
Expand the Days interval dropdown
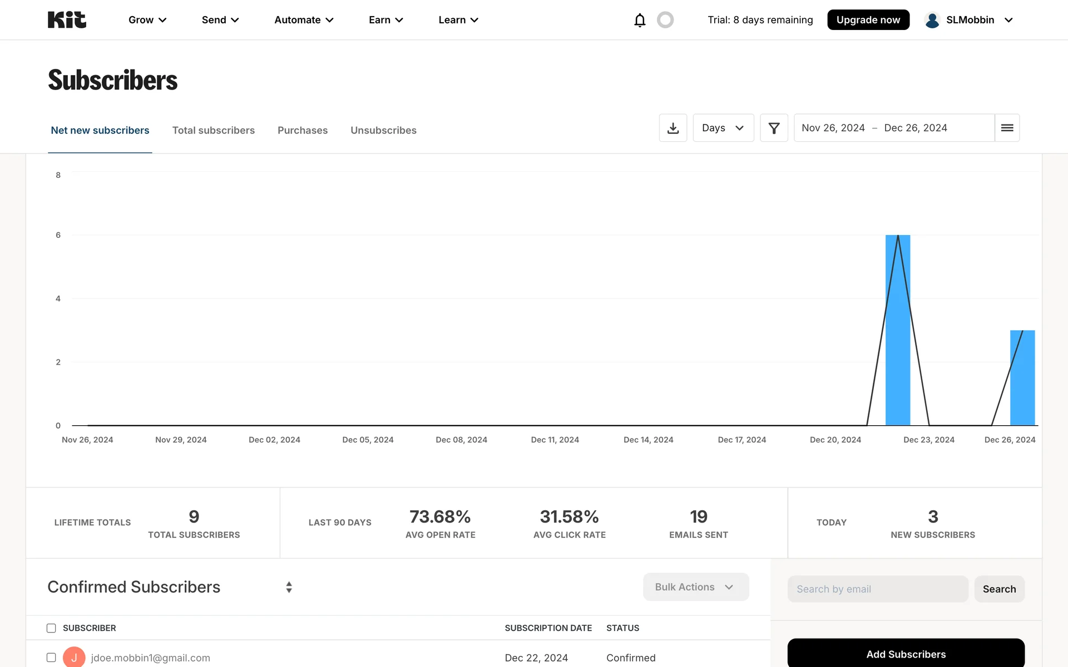click(x=723, y=128)
